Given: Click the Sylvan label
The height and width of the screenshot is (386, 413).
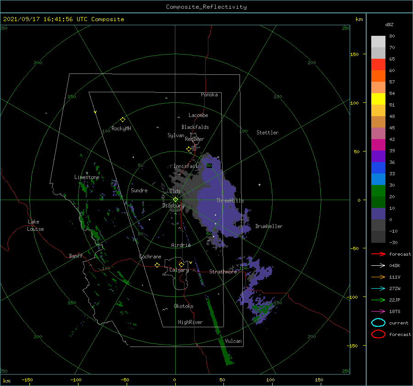Looking at the screenshot, I should [x=176, y=135].
